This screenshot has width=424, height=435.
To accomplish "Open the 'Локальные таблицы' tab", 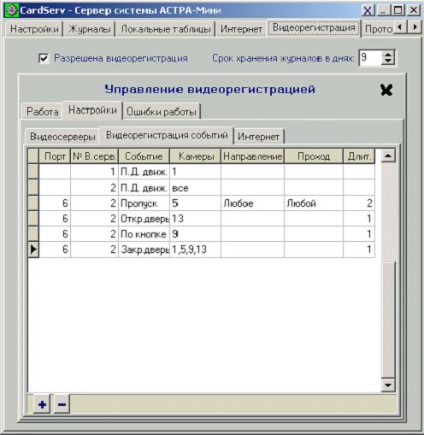I will point(166,29).
